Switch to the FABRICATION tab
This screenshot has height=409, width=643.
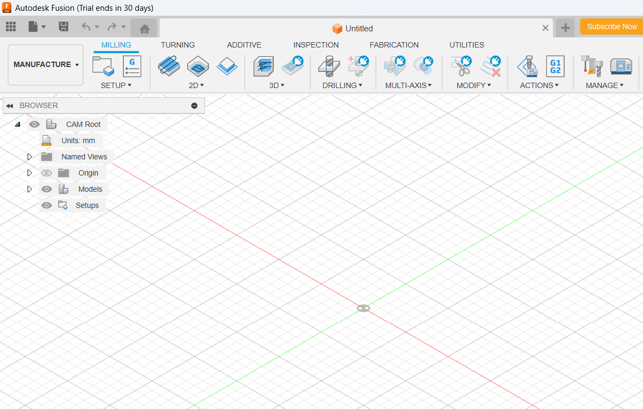(x=394, y=45)
